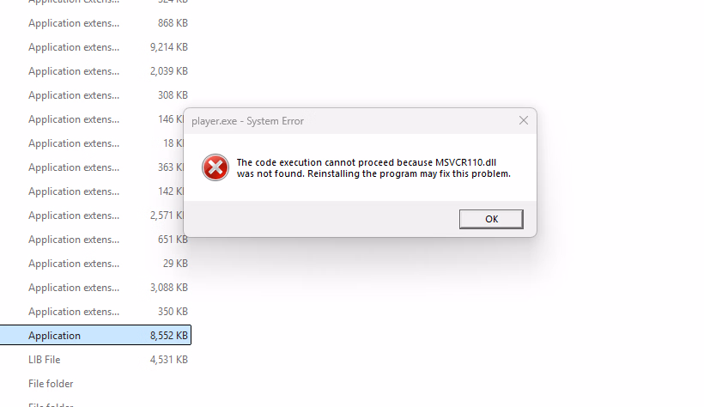The width and height of the screenshot is (704, 407).
Task: Select the 2,039 KB application extension row
Action: (95, 71)
